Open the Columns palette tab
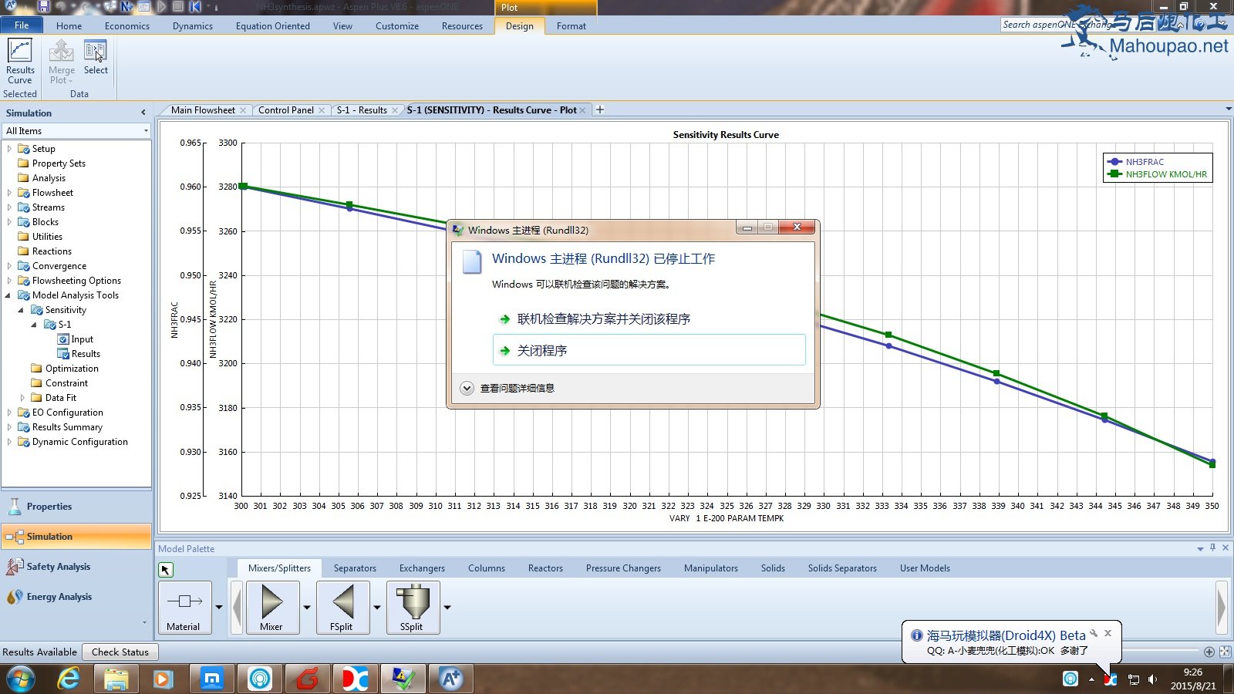Image resolution: width=1234 pixels, height=694 pixels. [487, 568]
